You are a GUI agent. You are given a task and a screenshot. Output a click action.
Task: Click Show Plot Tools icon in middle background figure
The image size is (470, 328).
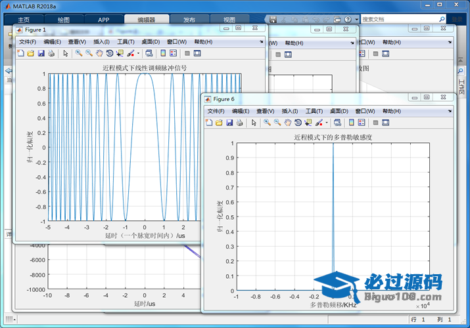(x=288, y=54)
